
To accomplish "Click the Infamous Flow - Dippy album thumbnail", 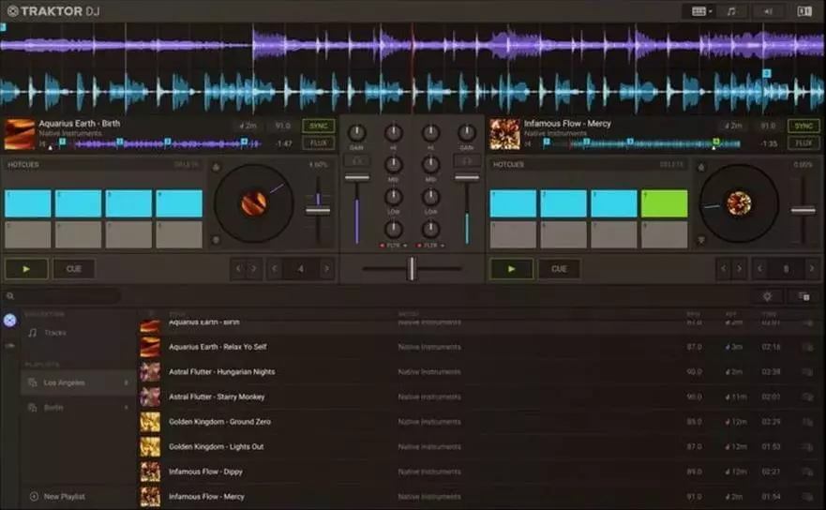I will (x=150, y=472).
